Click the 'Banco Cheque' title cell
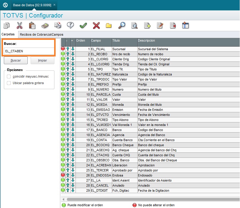This screenshot has width=240, height=208. tap(125, 145)
